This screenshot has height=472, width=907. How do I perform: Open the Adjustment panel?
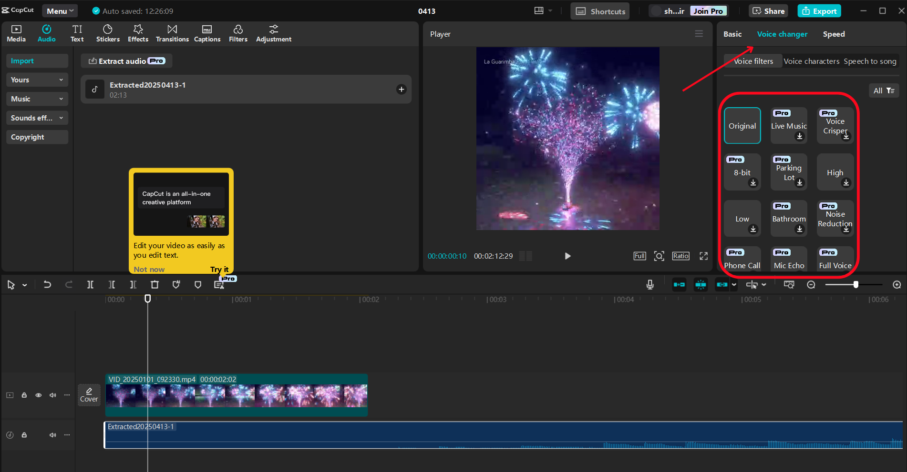274,34
